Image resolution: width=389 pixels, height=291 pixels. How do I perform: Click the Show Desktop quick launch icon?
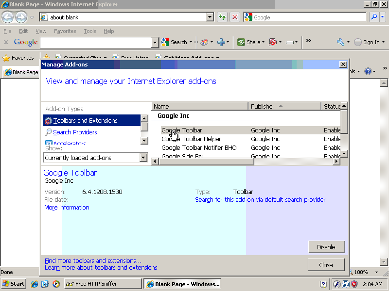[x=45, y=284]
